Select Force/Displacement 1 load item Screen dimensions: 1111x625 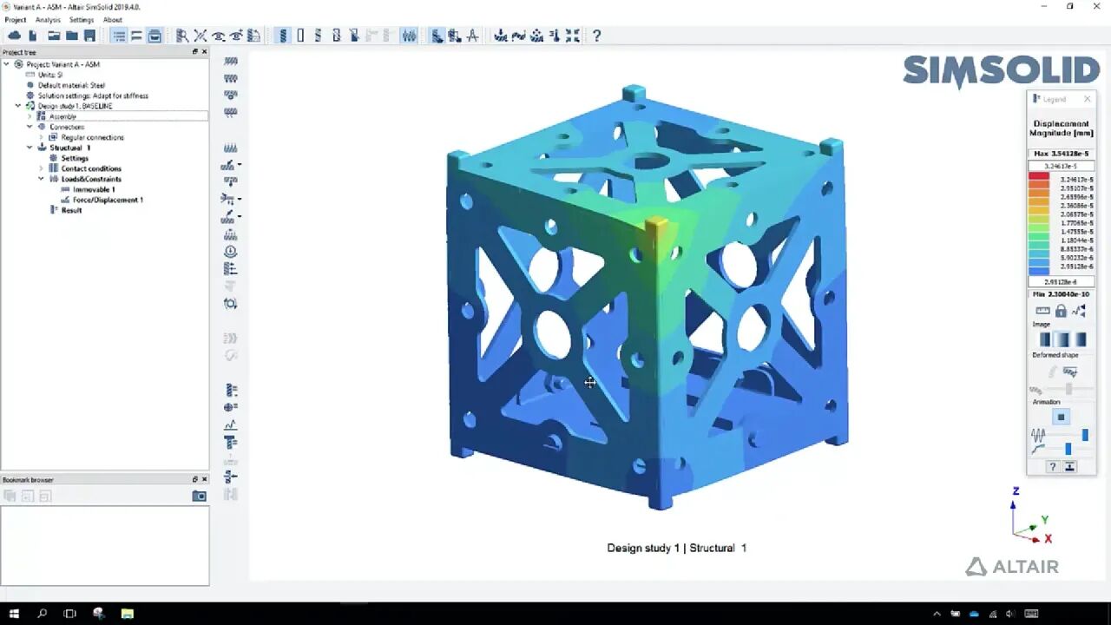pos(108,200)
